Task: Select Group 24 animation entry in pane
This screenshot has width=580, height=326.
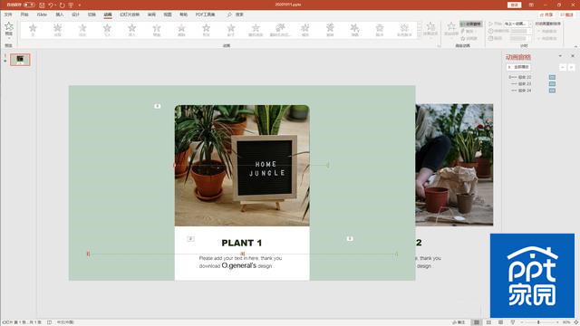Action: click(532, 91)
